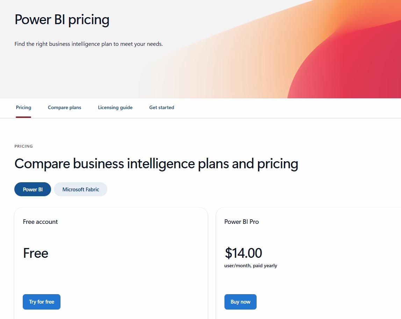Screen dimensions: 401x319
Task: Click the Compare business intelligence plans heading
Action: click(156, 164)
